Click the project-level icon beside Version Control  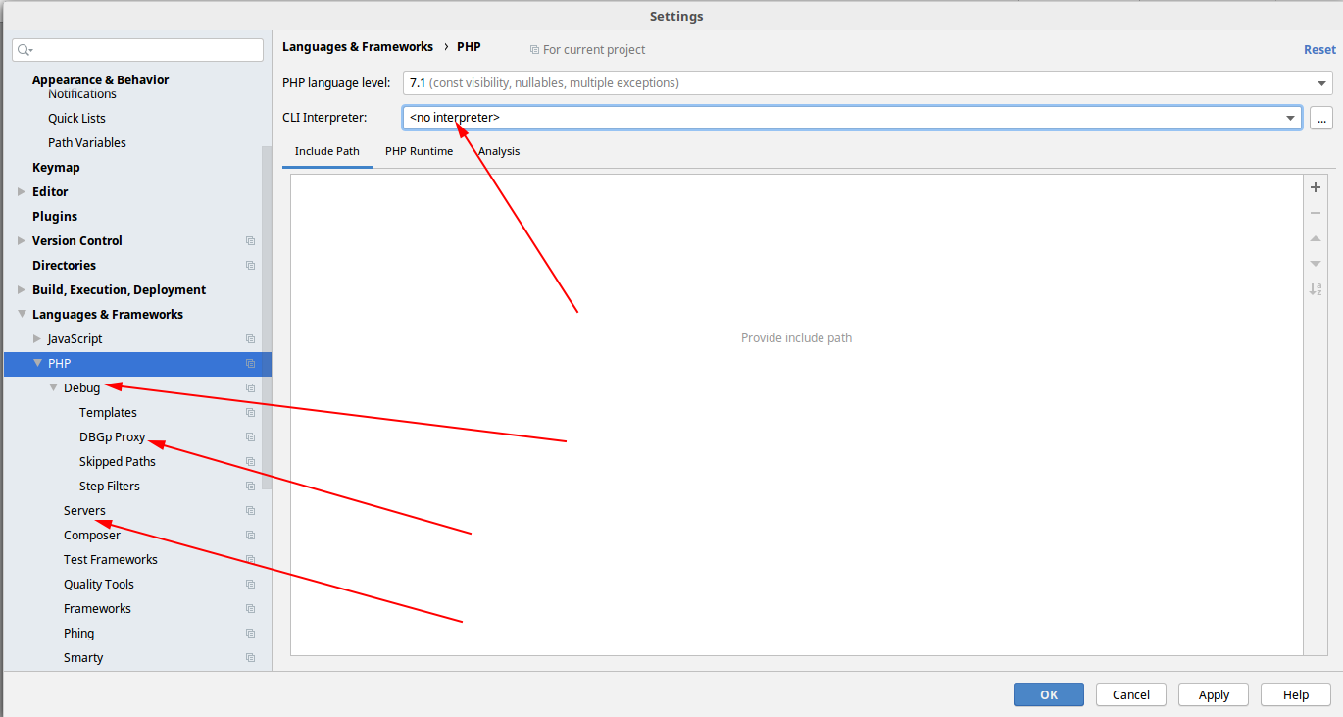click(x=250, y=241)
